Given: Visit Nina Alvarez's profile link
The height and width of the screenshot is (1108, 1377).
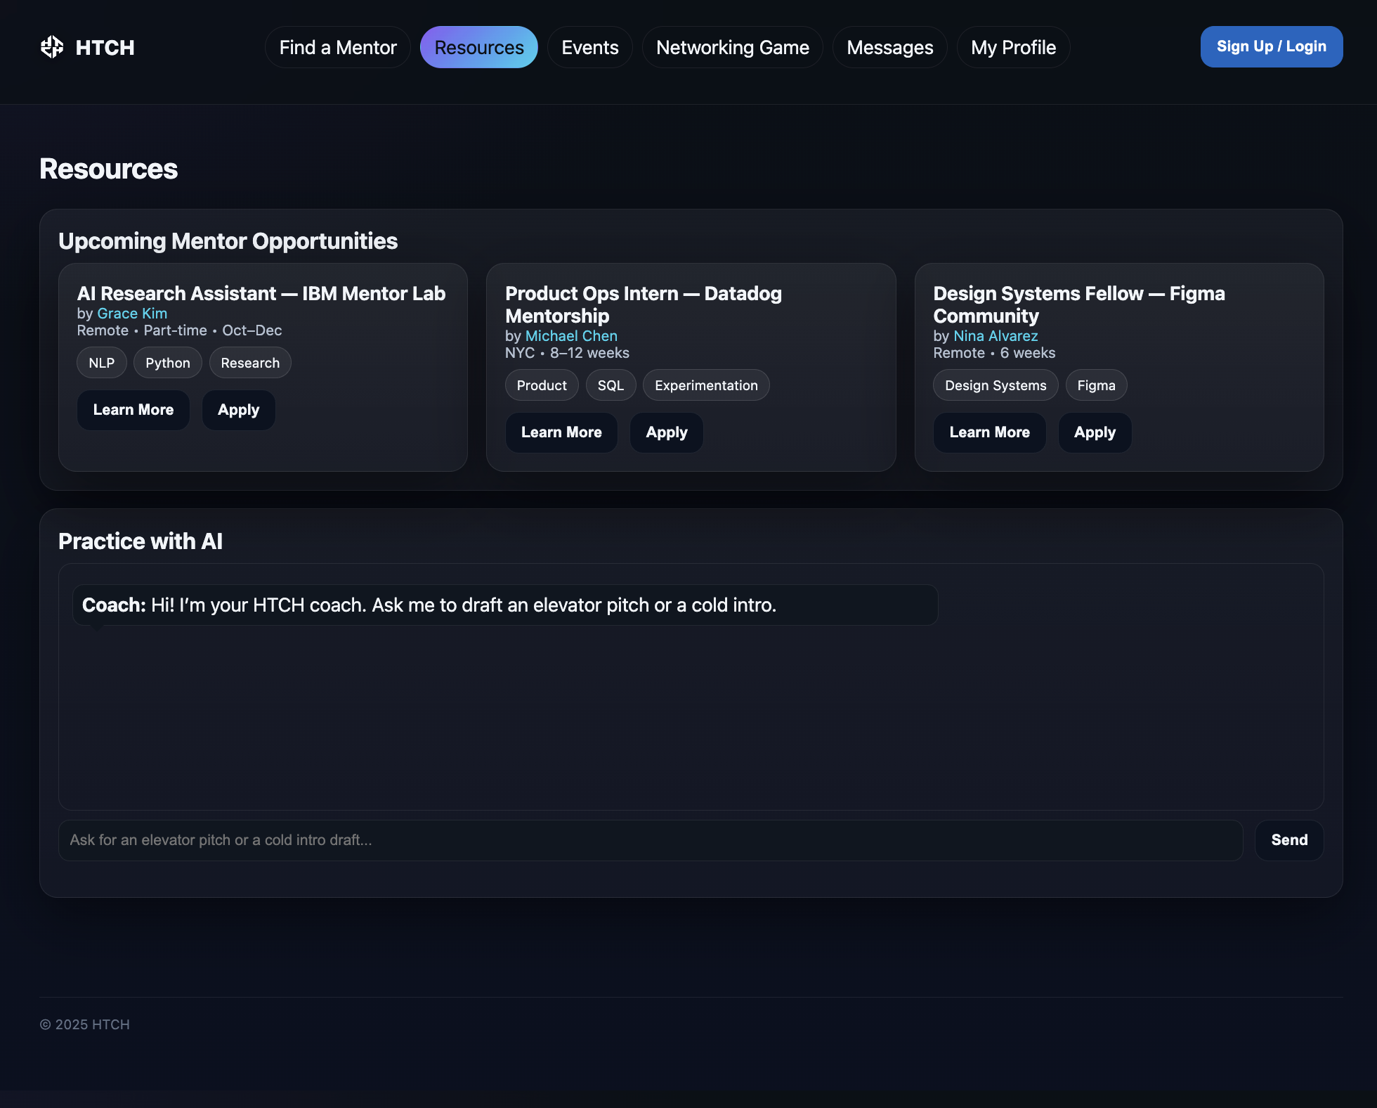Looking at the screenshot, I should 996,336.
